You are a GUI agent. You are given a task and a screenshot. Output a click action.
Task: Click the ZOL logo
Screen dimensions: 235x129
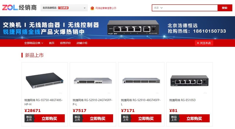click(x=10, y=8)
